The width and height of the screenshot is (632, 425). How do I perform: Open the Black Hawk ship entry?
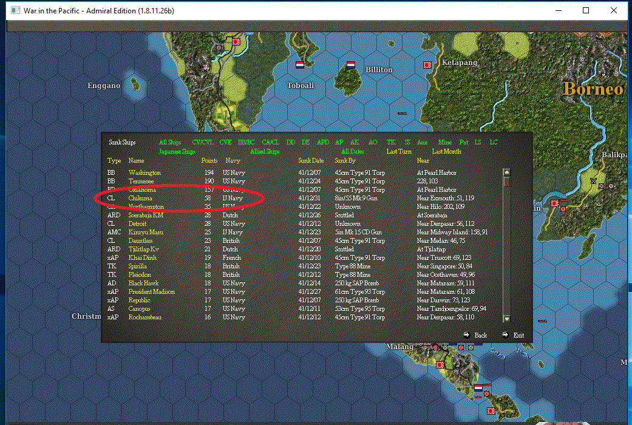(x=143, y=283)
